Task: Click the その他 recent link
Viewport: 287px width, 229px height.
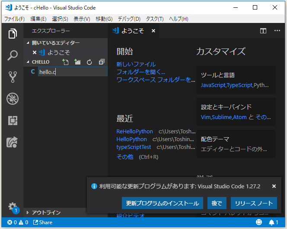Action: point(125,157)
